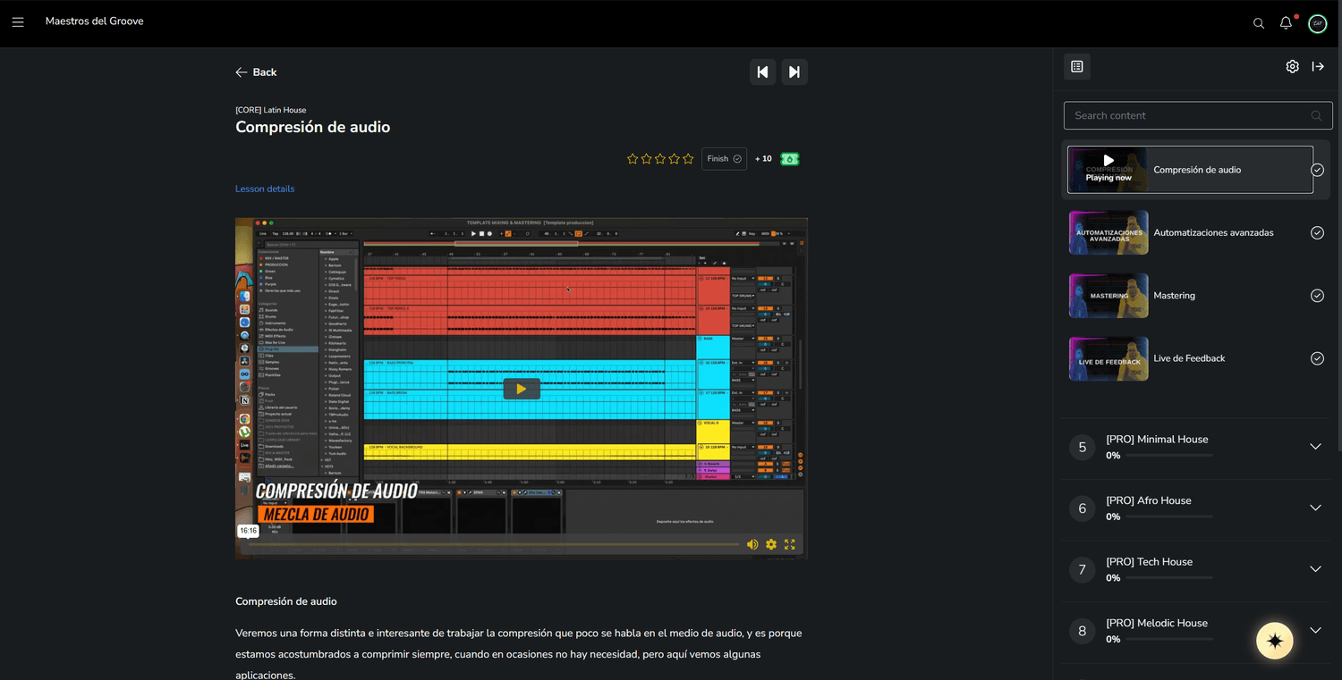Open sidebar settings gear
1342x680 pixels.
1292,66
